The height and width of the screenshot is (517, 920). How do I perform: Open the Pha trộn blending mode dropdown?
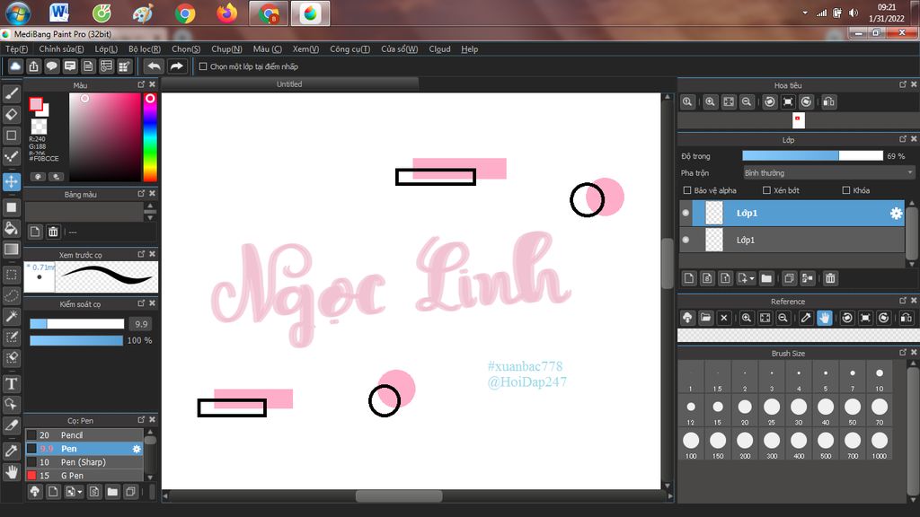(828, 172)
